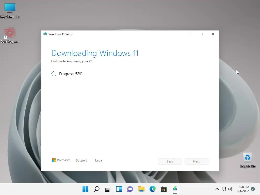Open Task View on the taskbar
Image resolution: width=260 pixels, height=195 pixels.
[108, 189]
